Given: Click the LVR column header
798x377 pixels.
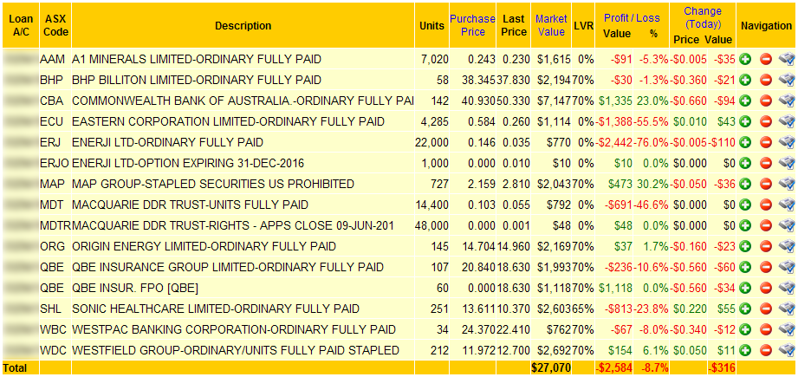Looking at the screenshot, I should (583, 25).
